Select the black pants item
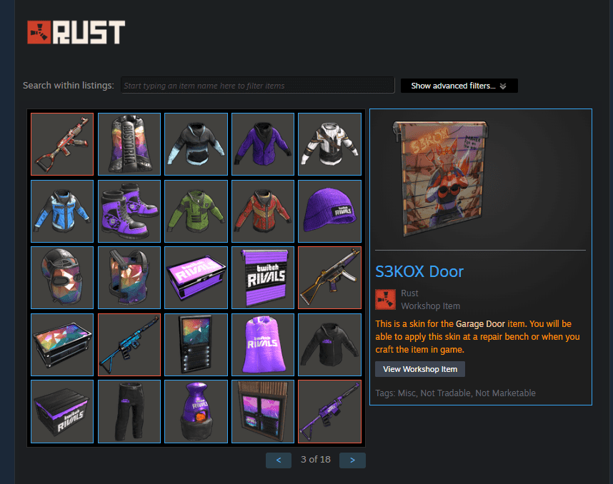The width and height of the screenshot is (613, 484). [x=129, y=411]
